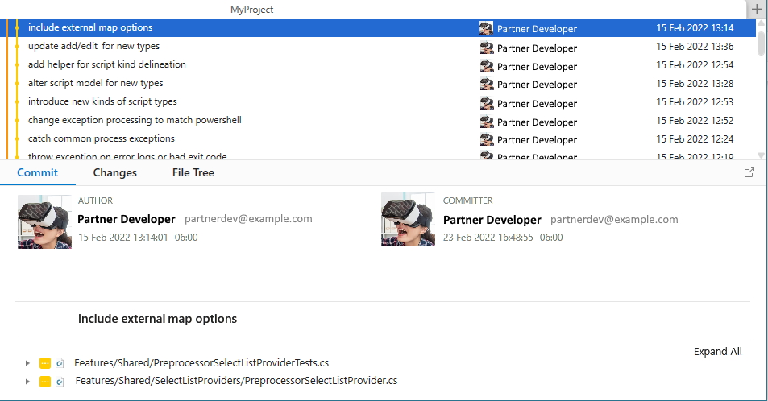Click date 15 Feb 2022 12:24 in commit list
The image size is (768, 401).
point(695,139)
